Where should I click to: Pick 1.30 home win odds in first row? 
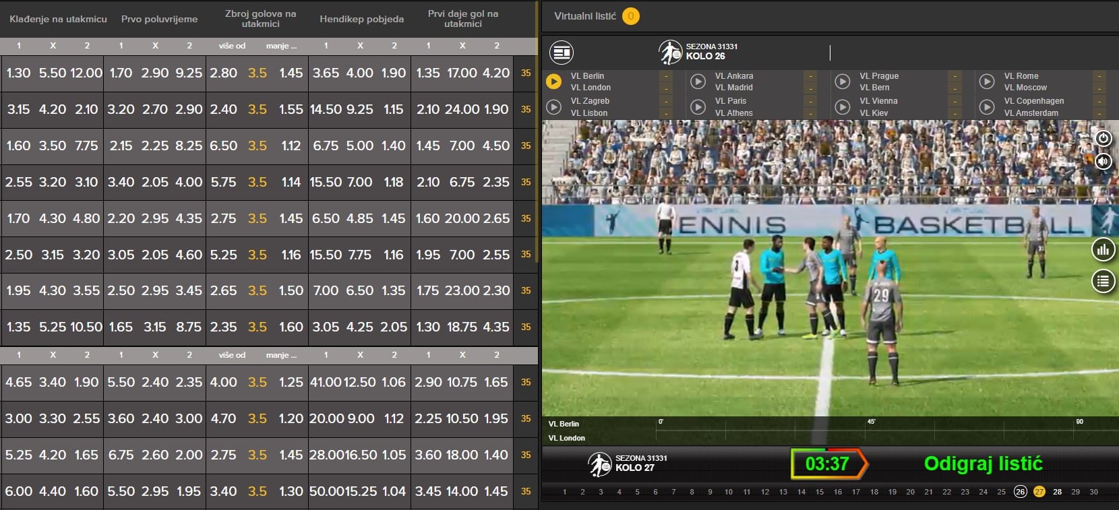pos(18,73)
